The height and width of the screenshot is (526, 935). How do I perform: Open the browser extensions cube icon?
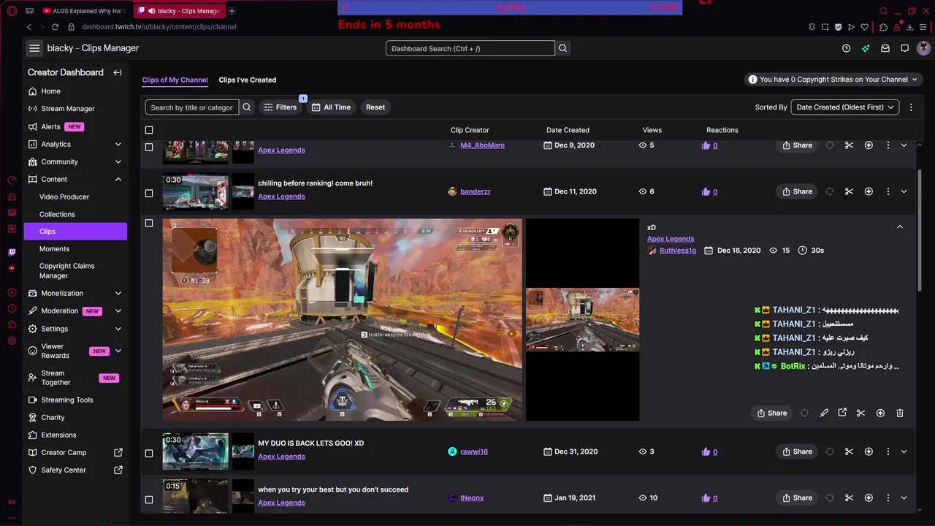pos(883,27)
